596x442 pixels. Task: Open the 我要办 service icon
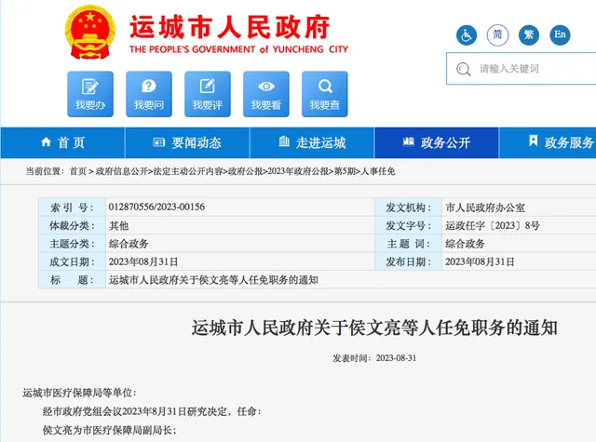point(90,94)
